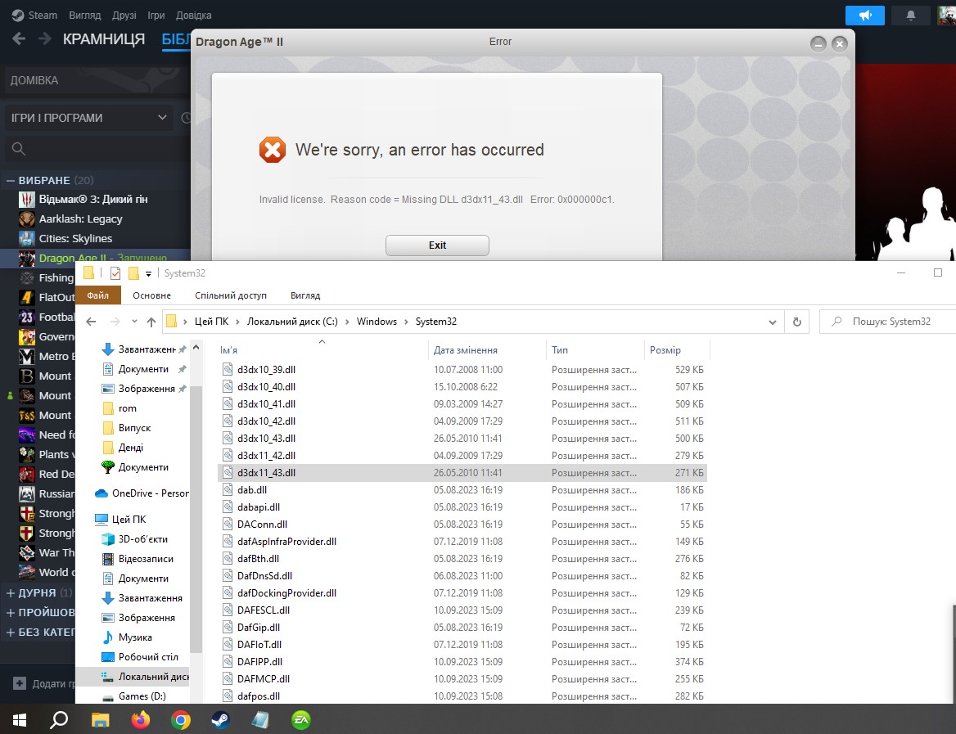
Task: Click Цей ПК in address breadcrumb
Action: tap(211, 322)
